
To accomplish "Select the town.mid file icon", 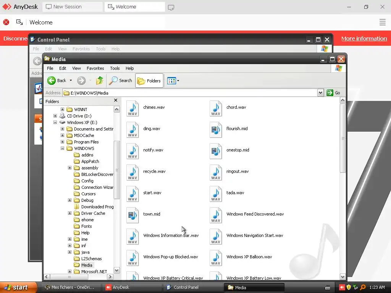I will (x=132, y=215).
